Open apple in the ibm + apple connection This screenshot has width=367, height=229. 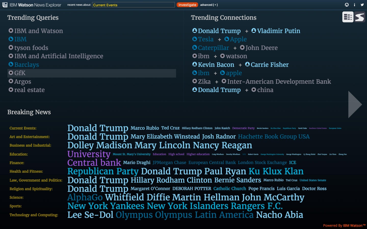[234, 73]
